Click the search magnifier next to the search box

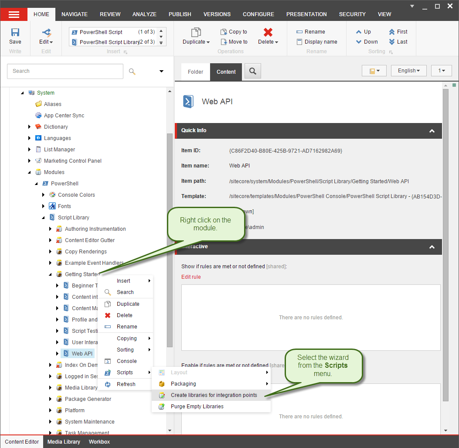click(132, 72)
